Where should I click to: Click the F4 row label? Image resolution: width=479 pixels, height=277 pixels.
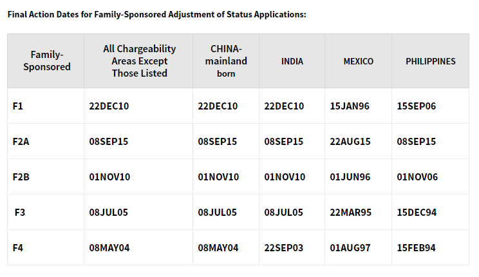[x=18, y=248]
